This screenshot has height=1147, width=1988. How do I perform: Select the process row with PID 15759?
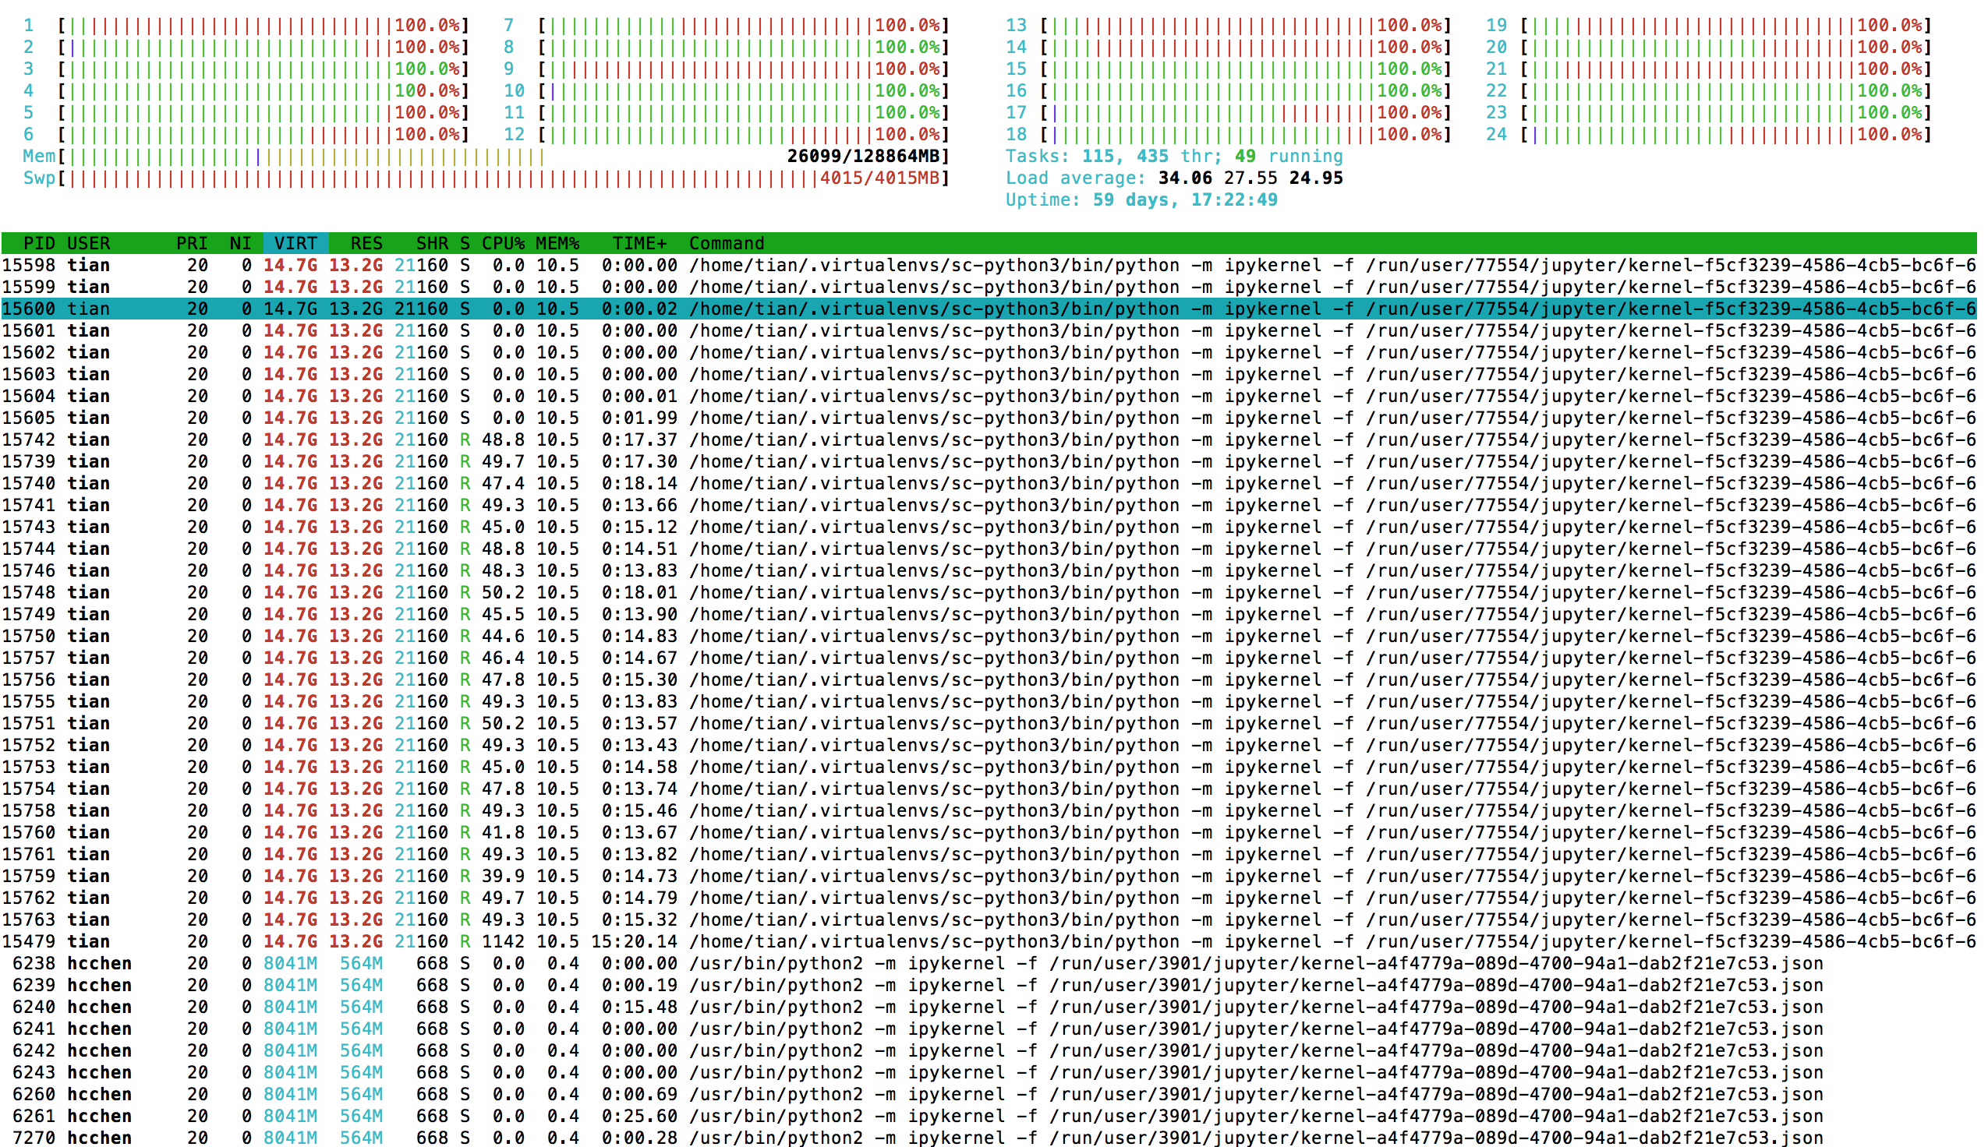989,876
